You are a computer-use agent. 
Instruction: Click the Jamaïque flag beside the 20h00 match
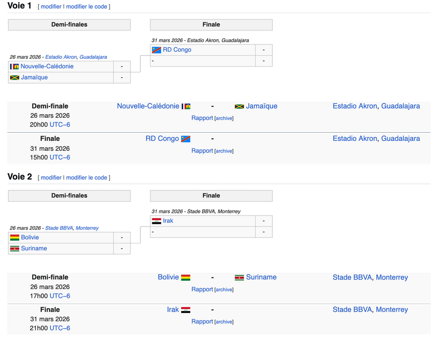click(x=239, y=106)
